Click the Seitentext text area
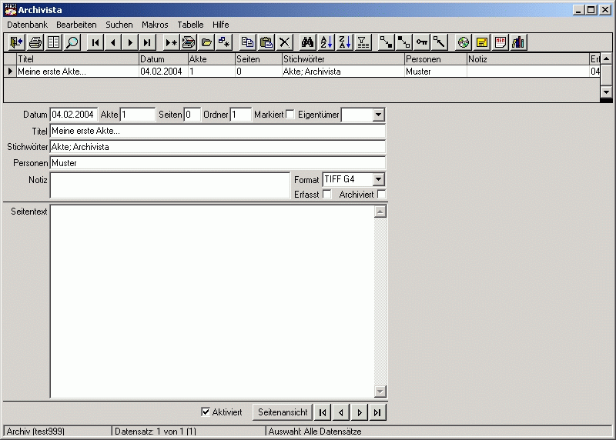 pos(213,302)
